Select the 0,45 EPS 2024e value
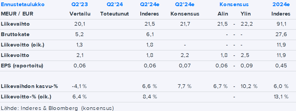The width and height of the screenshot is (296, 111). click(x=281, y=66)
